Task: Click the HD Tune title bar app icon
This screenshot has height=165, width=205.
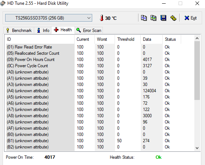Action: pos(3,3)
